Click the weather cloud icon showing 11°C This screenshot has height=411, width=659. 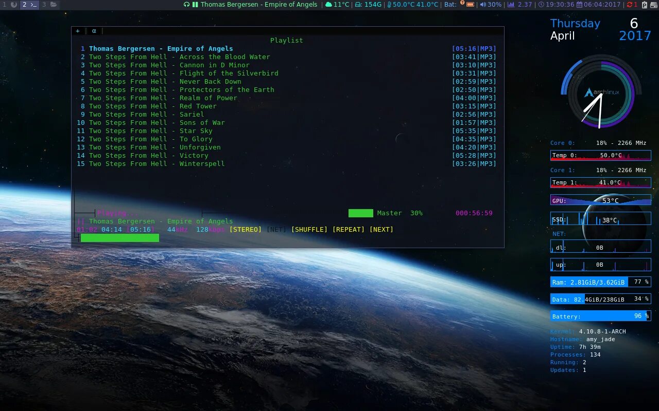[x=328, y=5]
